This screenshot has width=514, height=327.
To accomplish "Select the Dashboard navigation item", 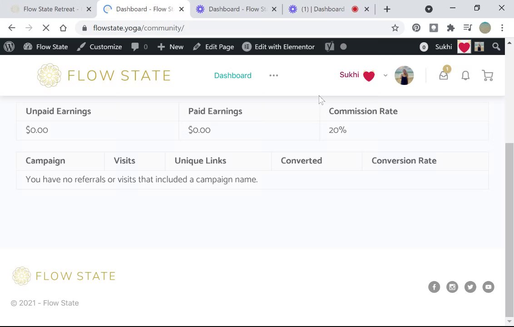I will (232, 75).
